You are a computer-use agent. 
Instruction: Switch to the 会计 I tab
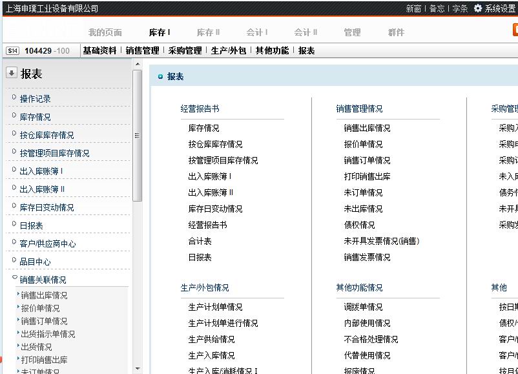pyautogui.click(x=257, y=32)
